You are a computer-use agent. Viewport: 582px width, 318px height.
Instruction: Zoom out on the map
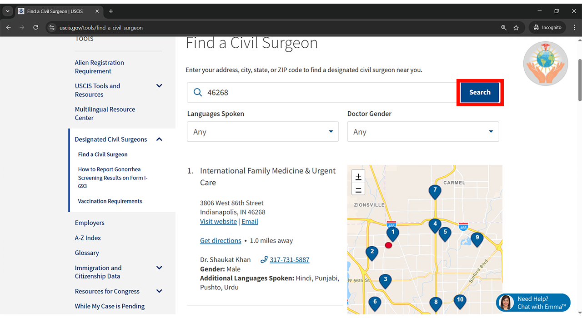[358, 189]
